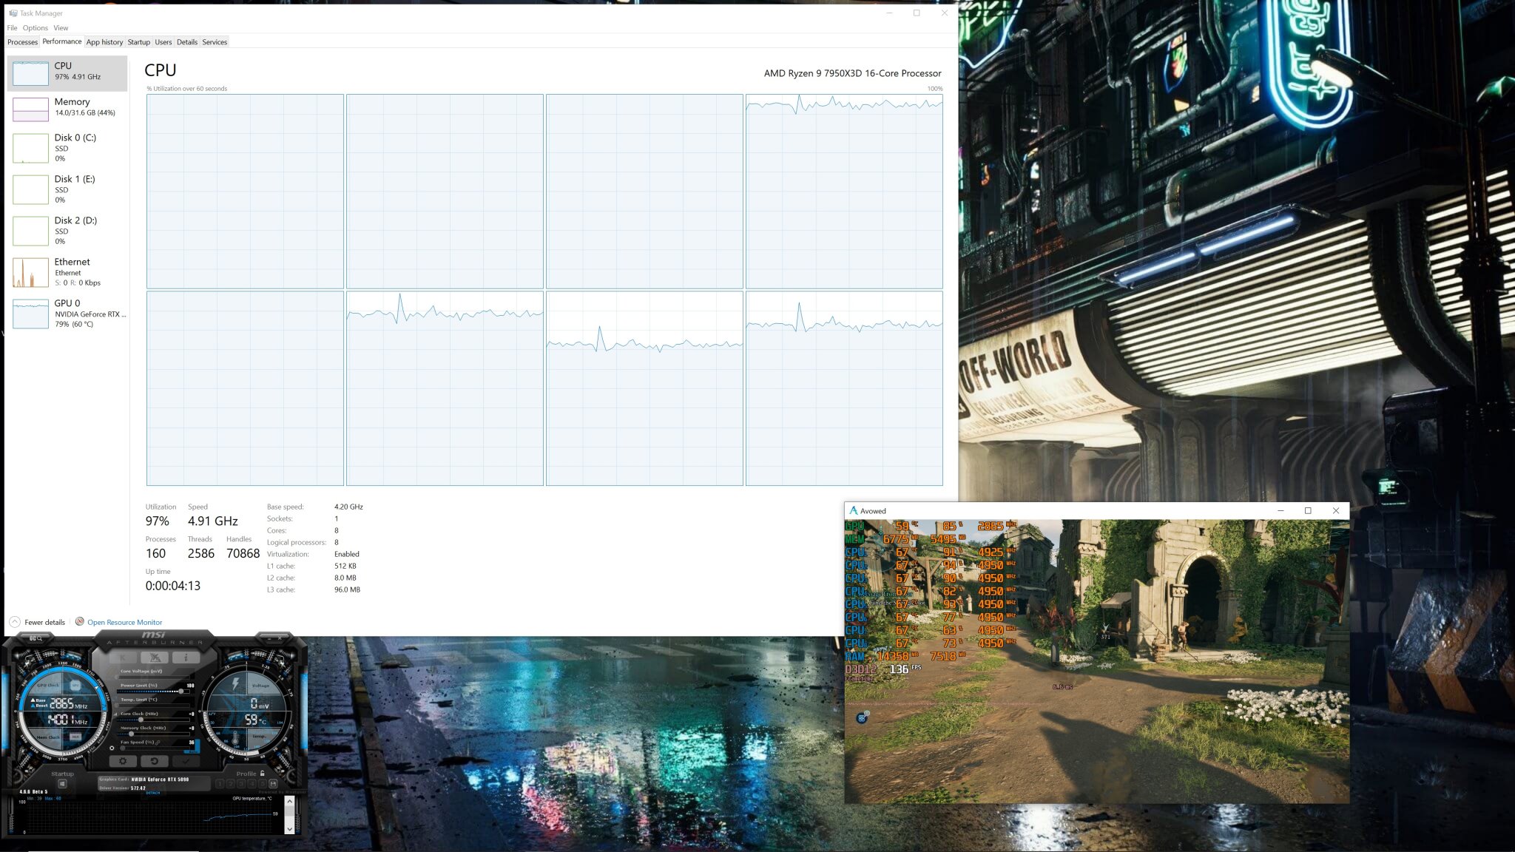Collapse view with Fewer details chevron
1515x852 pixels.
click(x=15, y=622)
